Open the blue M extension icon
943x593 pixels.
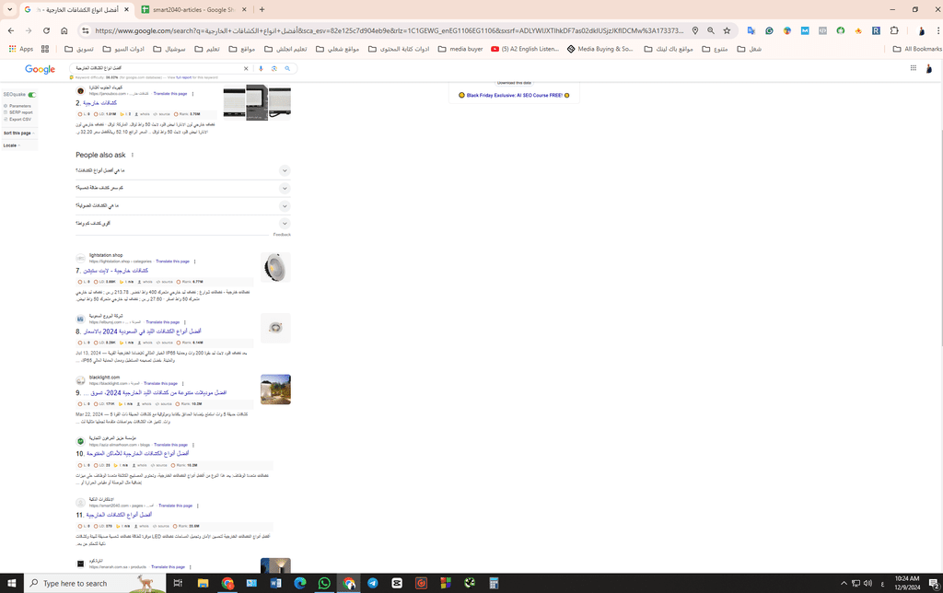[x=805, y=30]
